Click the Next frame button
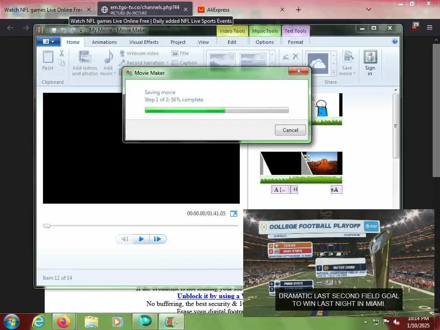 [x=158, y=239]
